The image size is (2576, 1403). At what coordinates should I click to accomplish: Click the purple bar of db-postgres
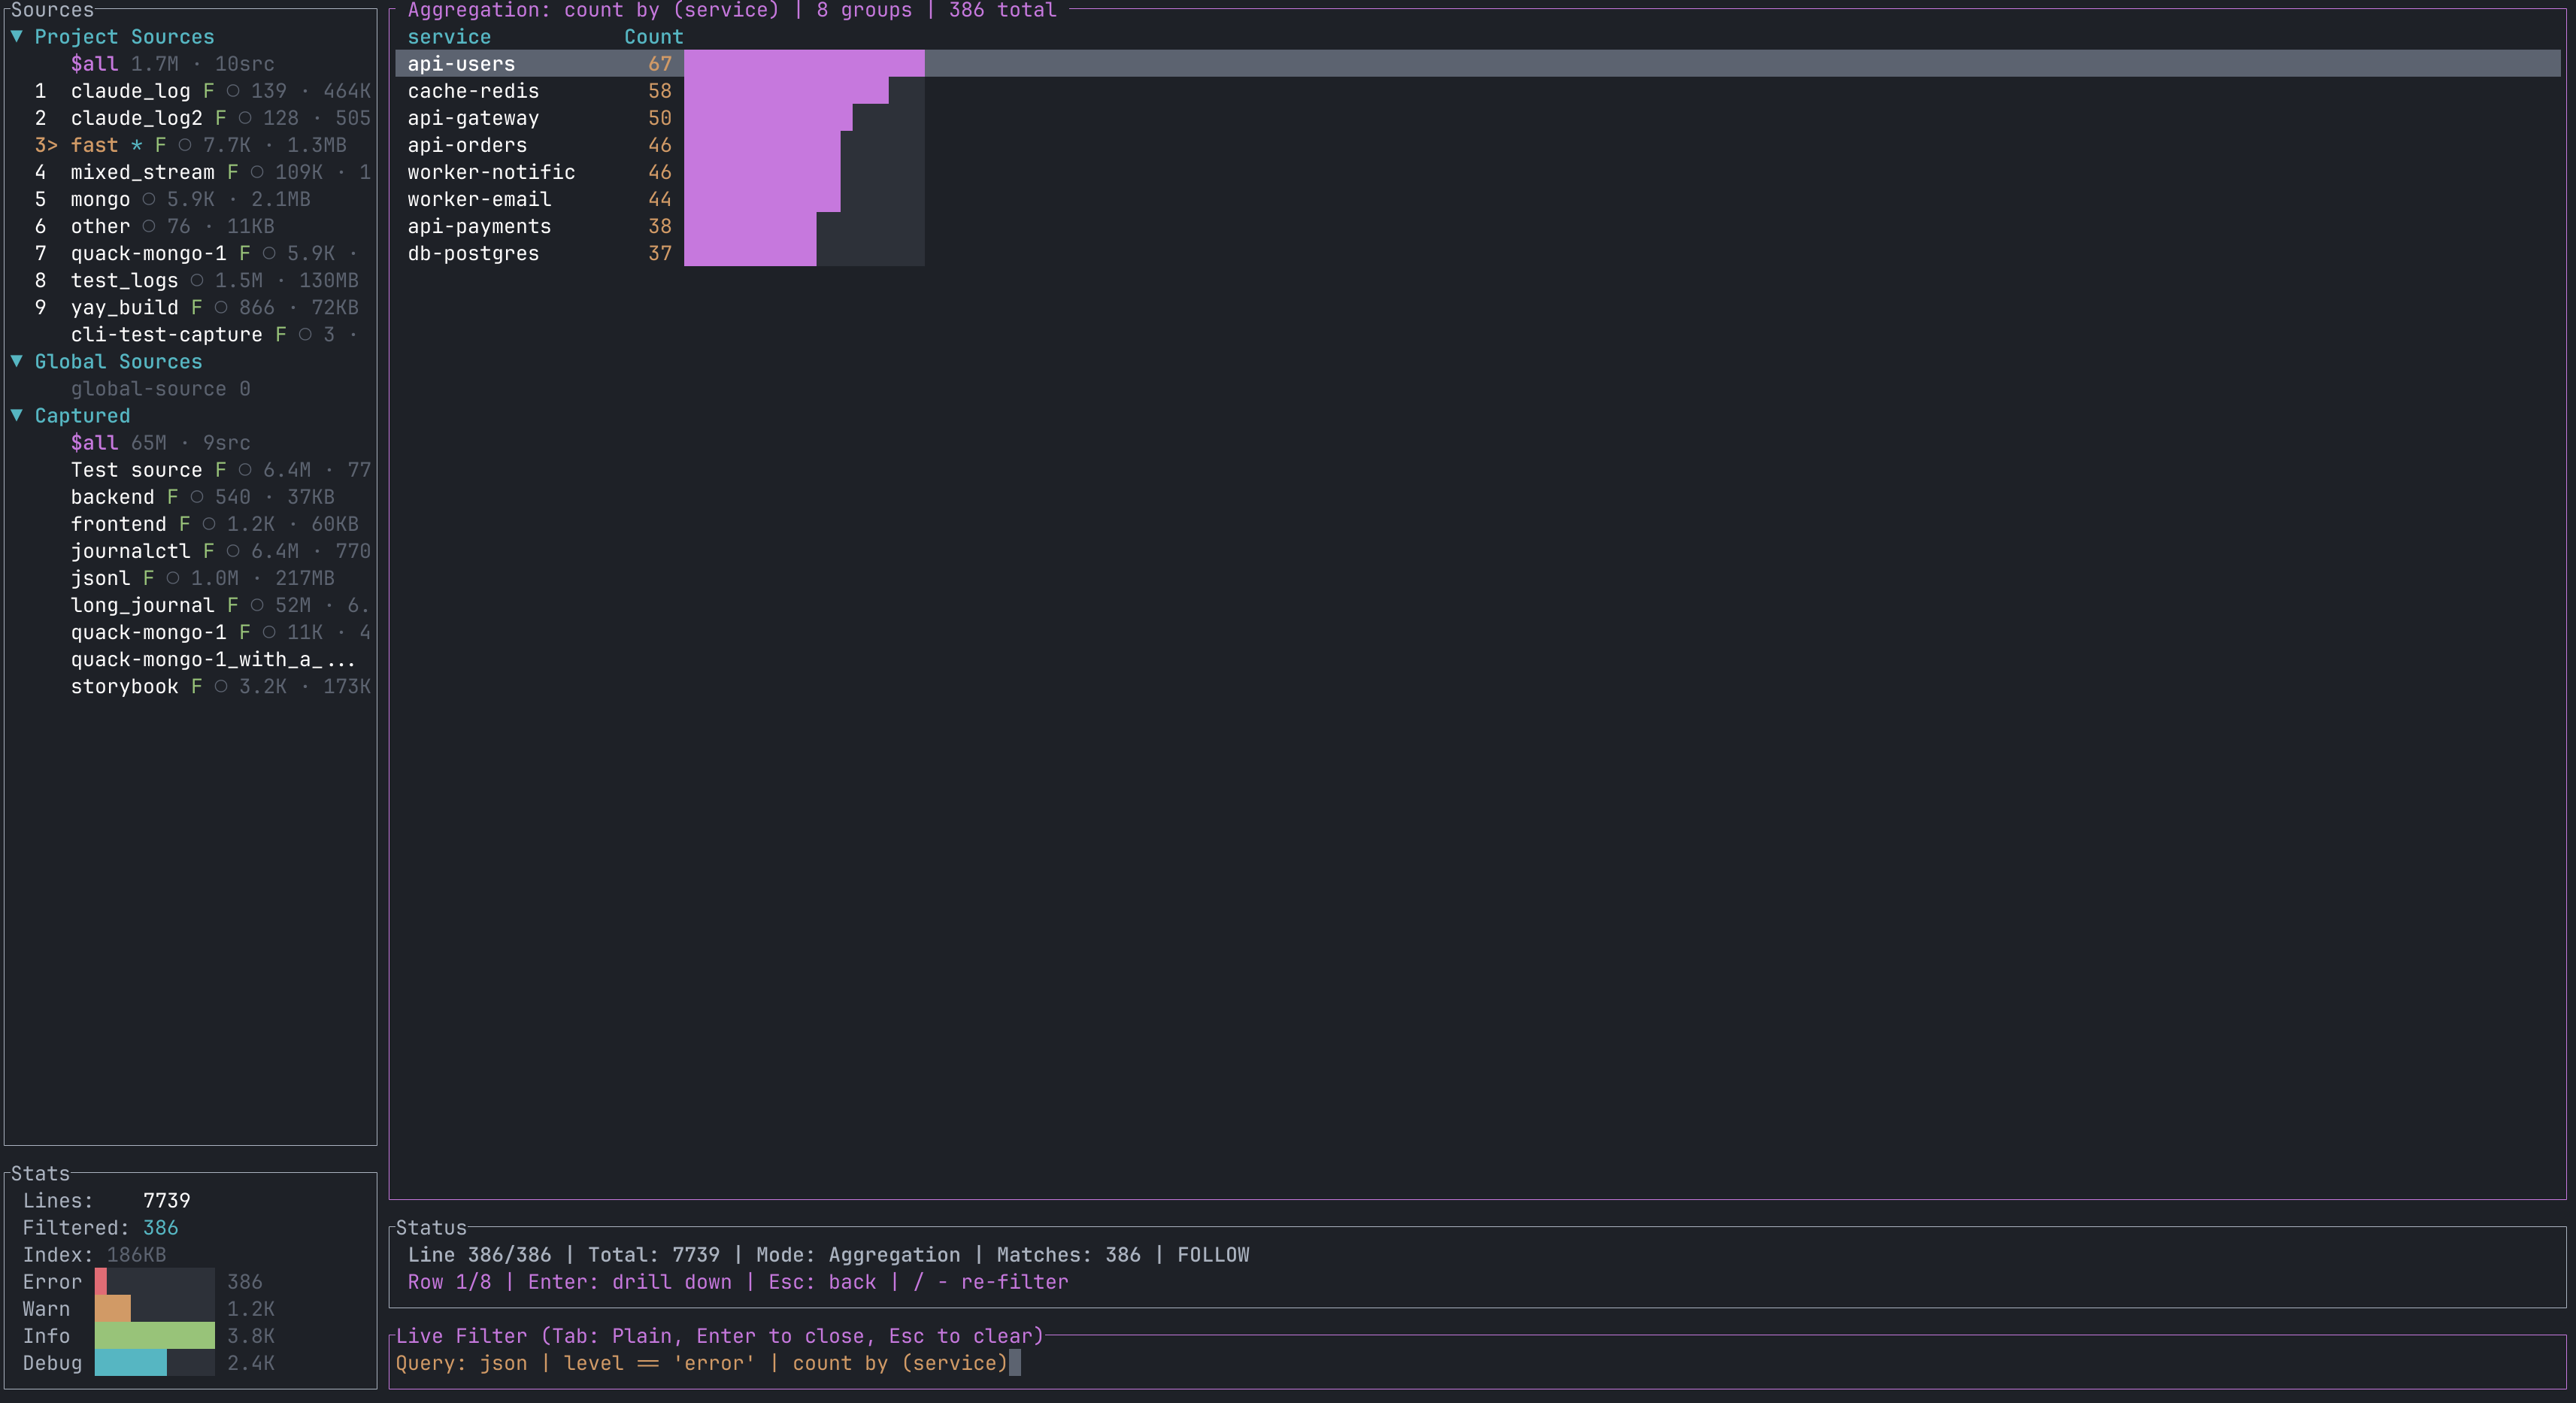click(750, 253)
